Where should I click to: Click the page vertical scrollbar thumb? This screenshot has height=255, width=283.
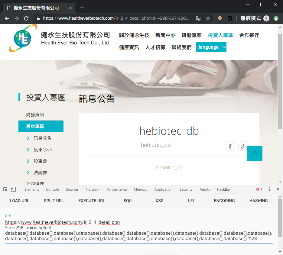[x=280, y=81]
